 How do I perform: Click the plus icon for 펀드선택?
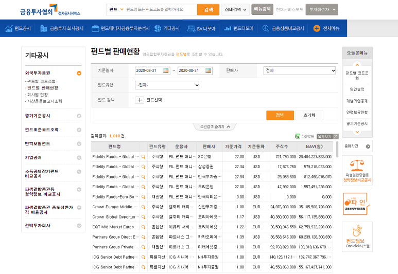tap(140, 100)
